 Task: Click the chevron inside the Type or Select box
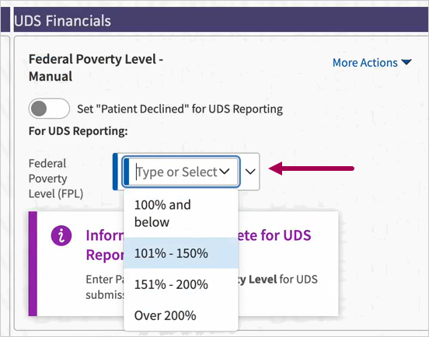click(225, 172)
